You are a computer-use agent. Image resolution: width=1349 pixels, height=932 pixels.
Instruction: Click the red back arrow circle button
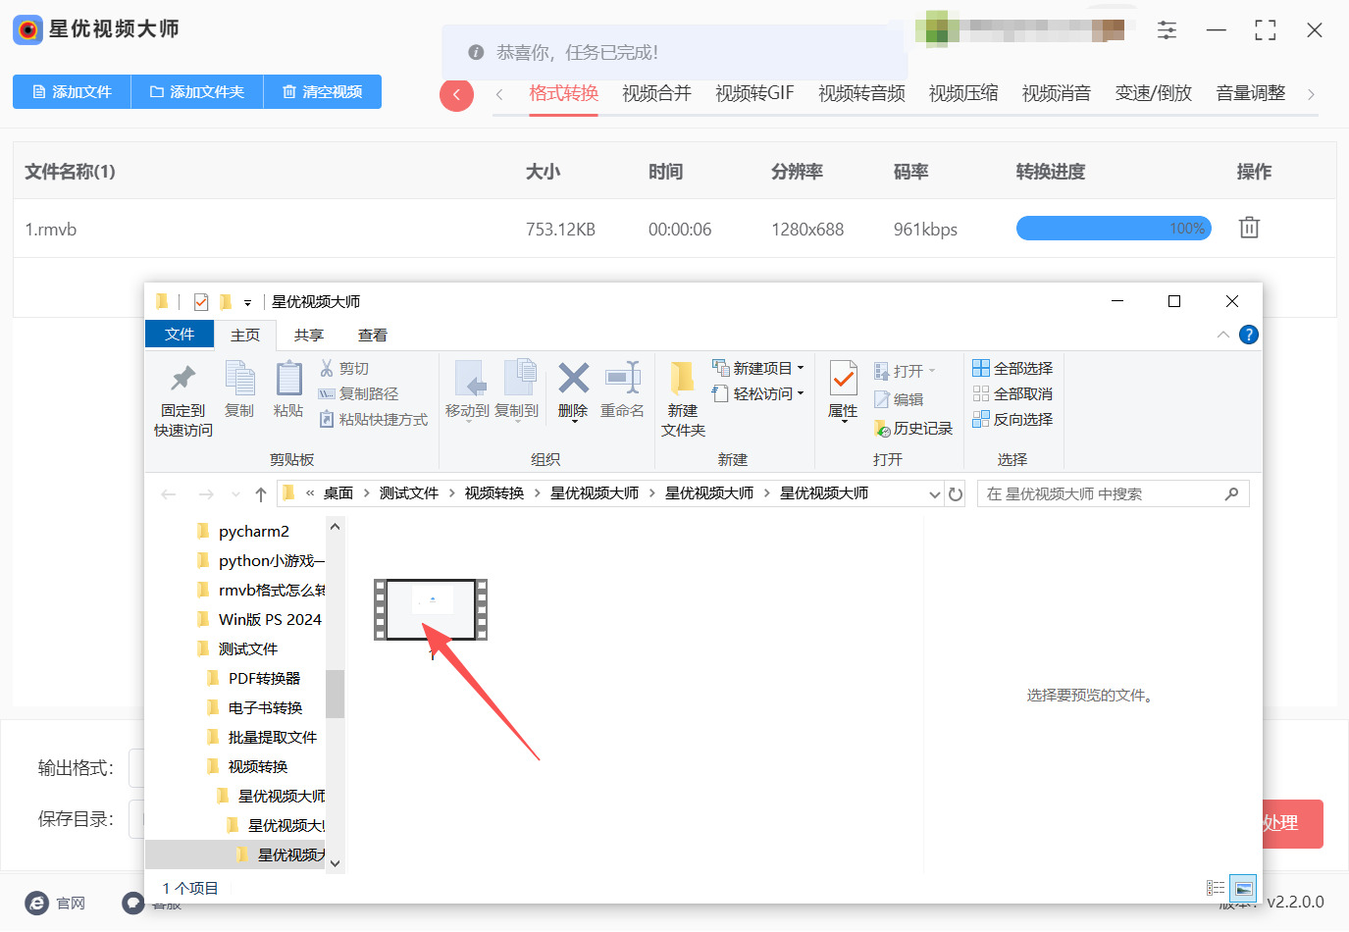(x=456, y=94)
